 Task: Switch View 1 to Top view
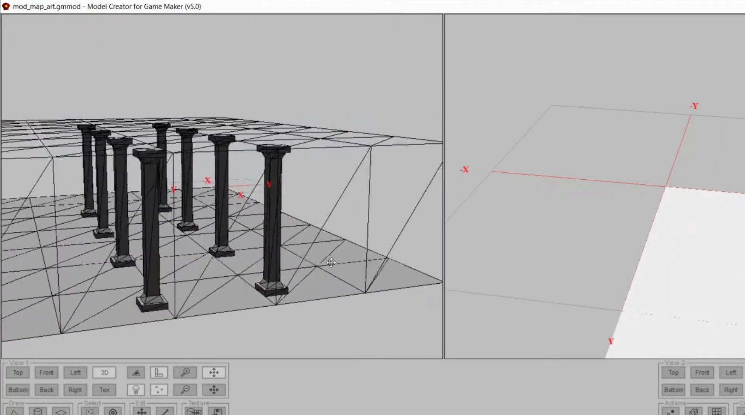coord(18,372)
